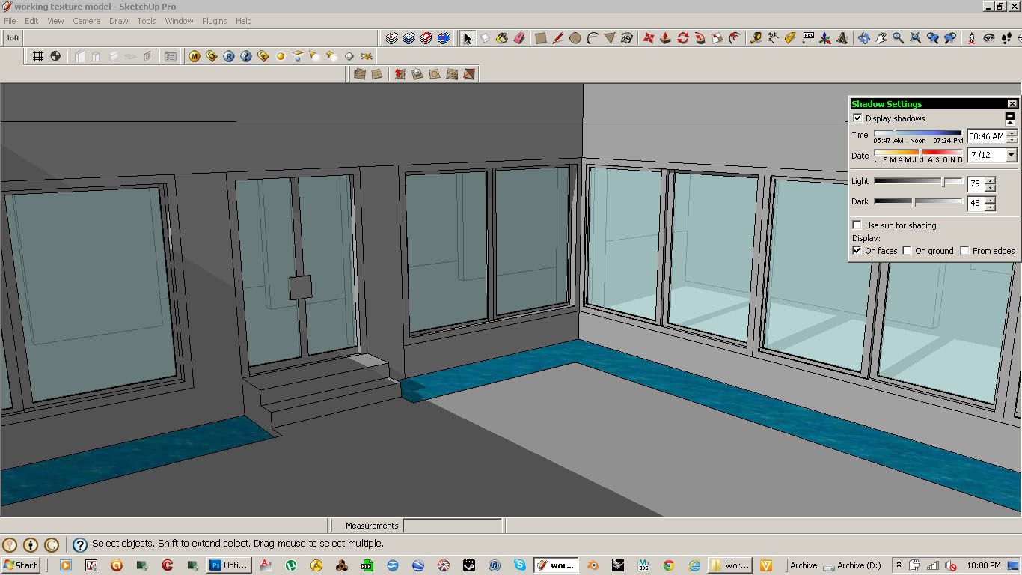
Task: Enable Use sun for shading
Action: click(x=857, y=225)
